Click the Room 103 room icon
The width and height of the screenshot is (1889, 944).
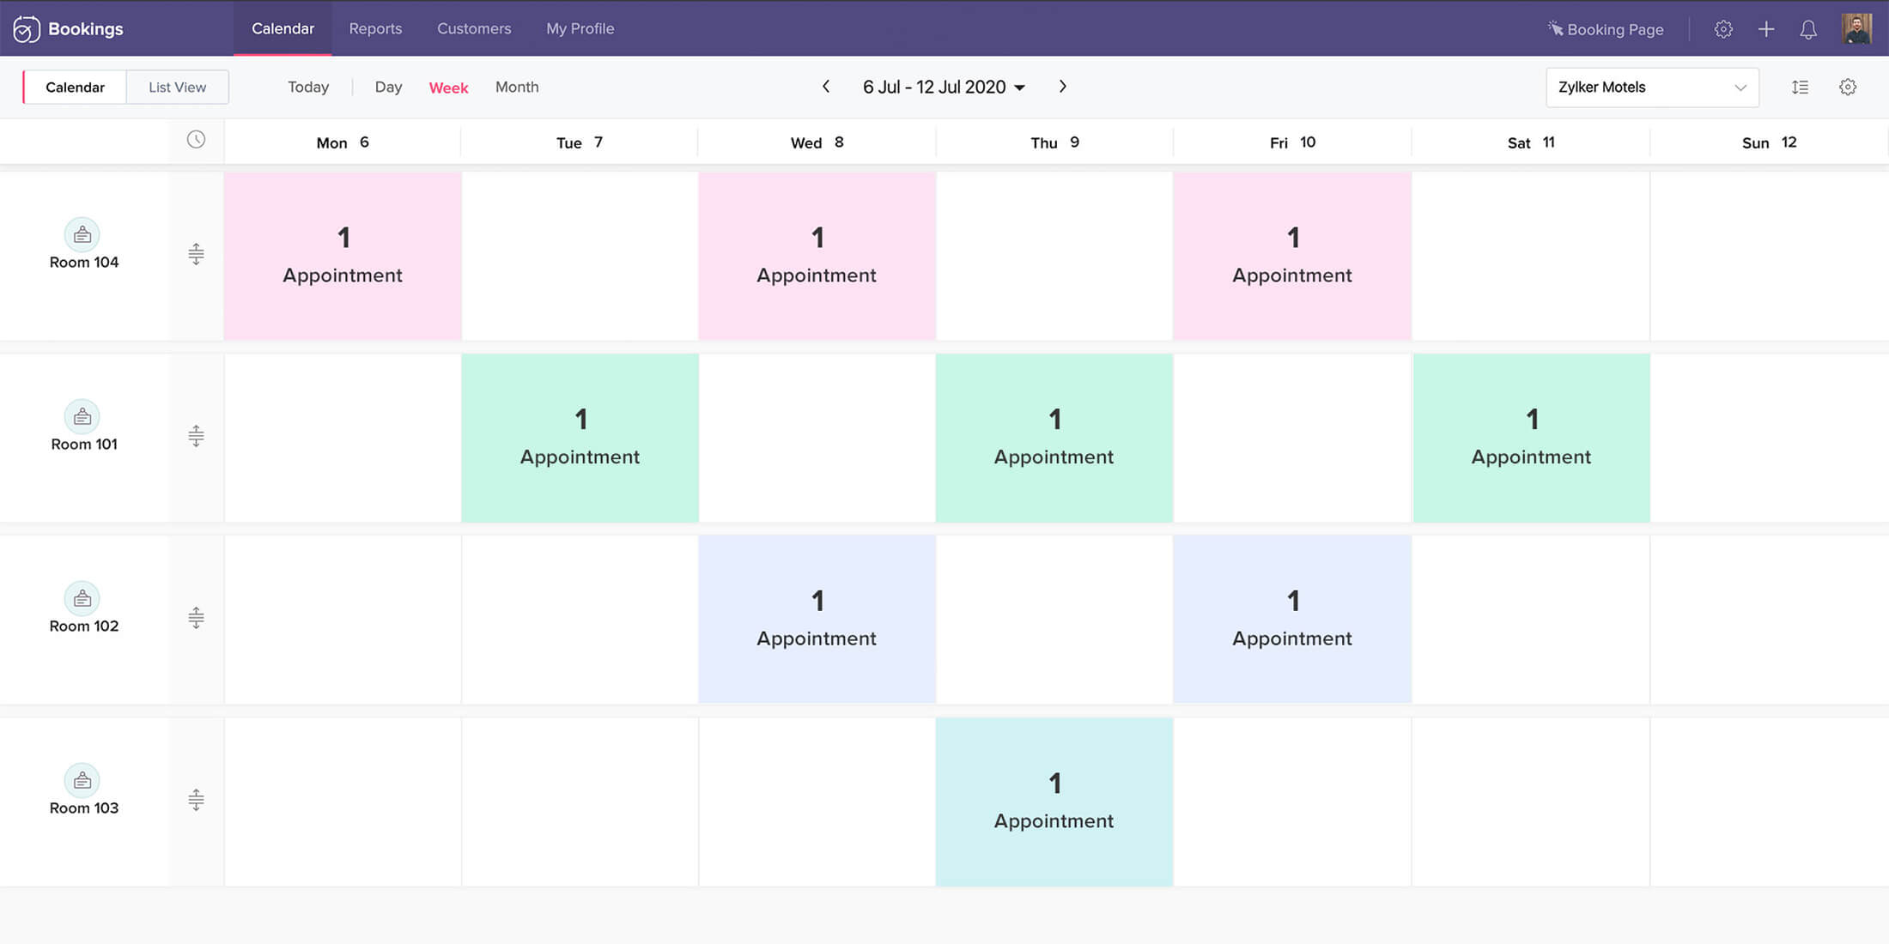(82, 780)
